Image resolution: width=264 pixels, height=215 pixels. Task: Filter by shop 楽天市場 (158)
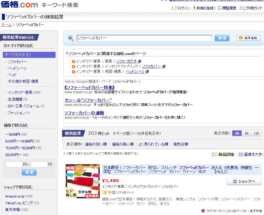tap(16, 210)
